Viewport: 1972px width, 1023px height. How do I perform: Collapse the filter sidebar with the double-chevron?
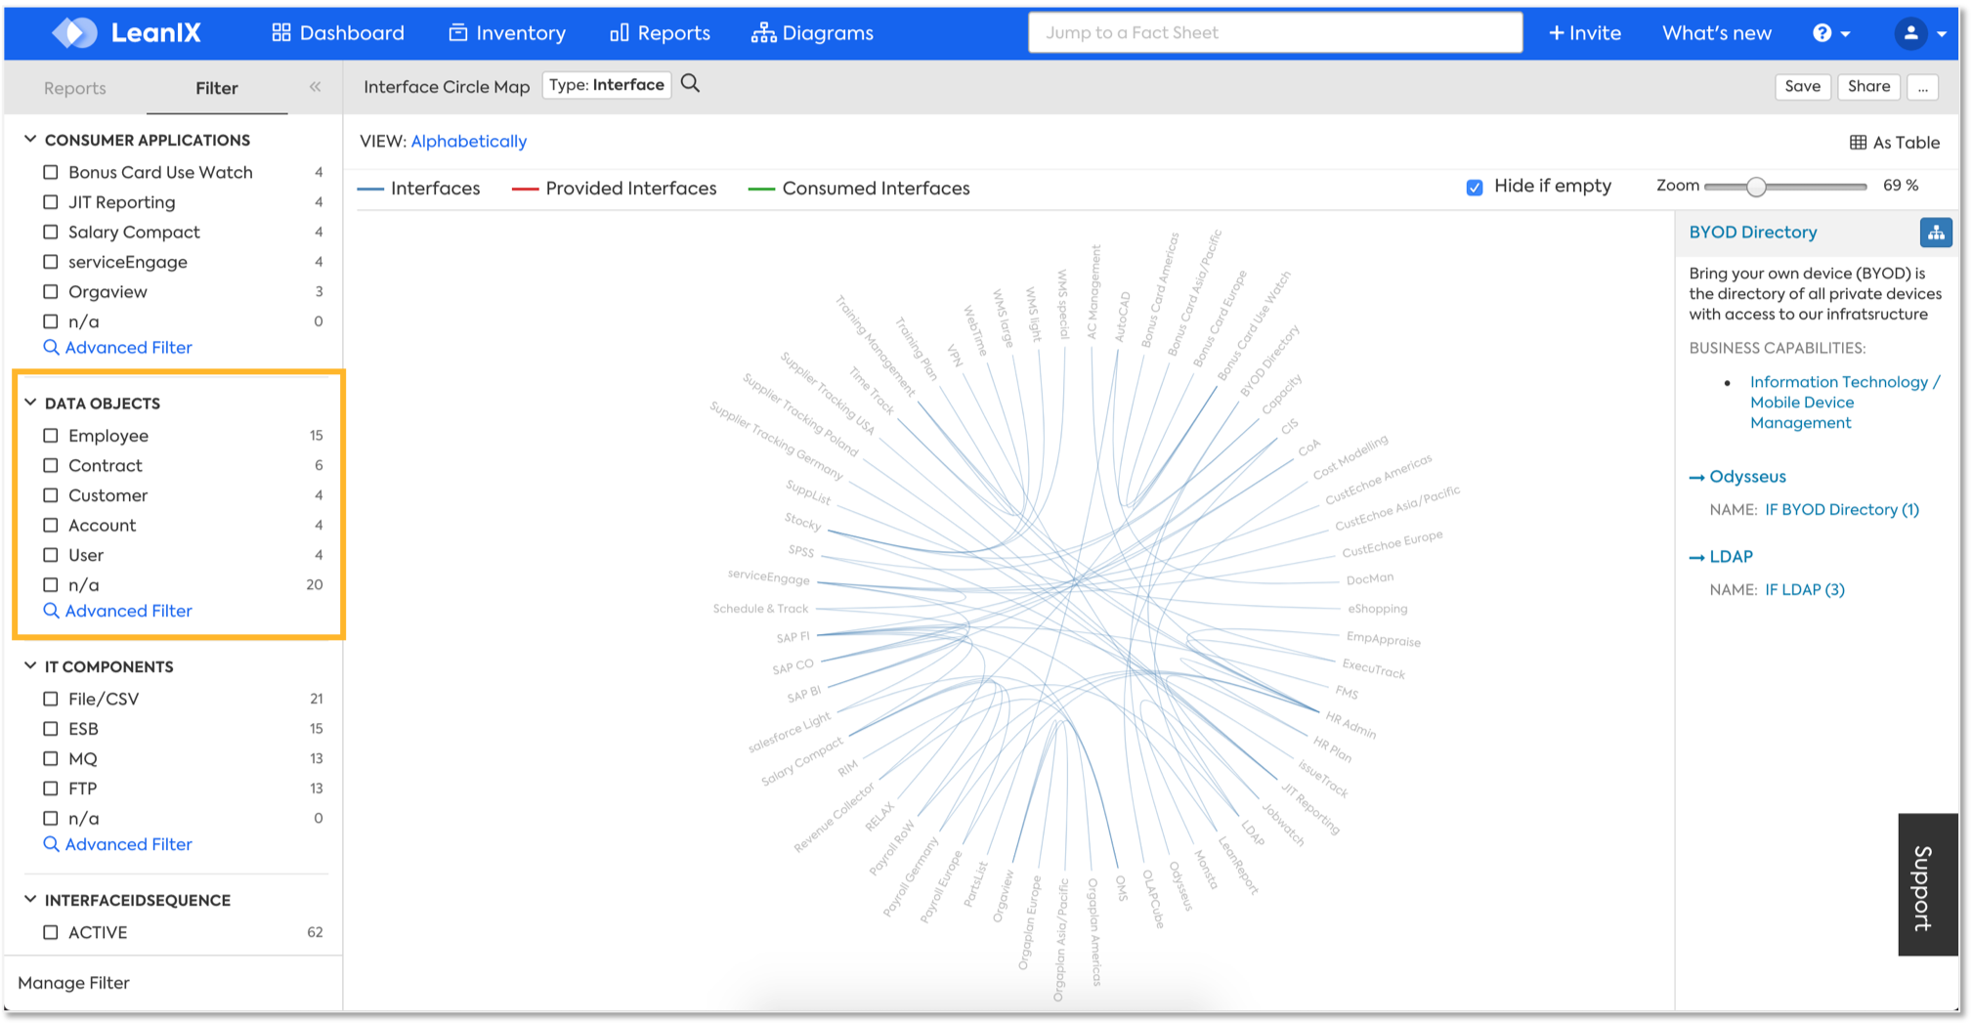click(316, 87)
